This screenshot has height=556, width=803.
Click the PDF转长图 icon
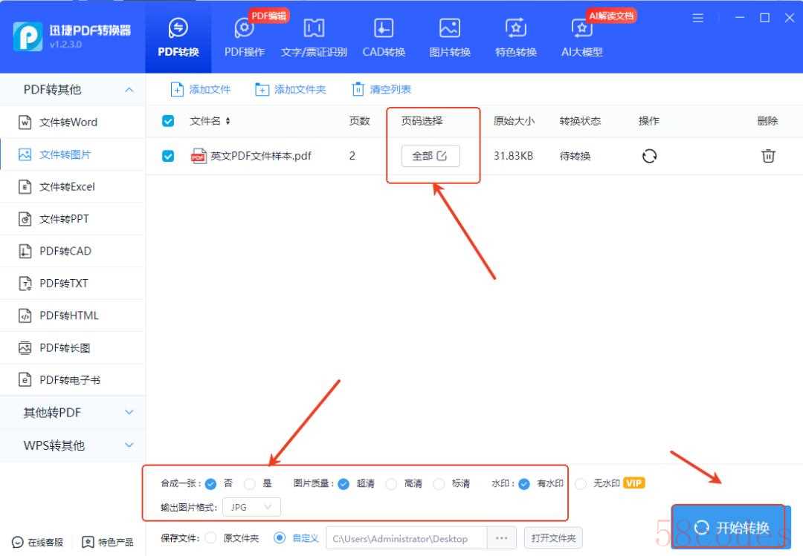pos(25,348)
